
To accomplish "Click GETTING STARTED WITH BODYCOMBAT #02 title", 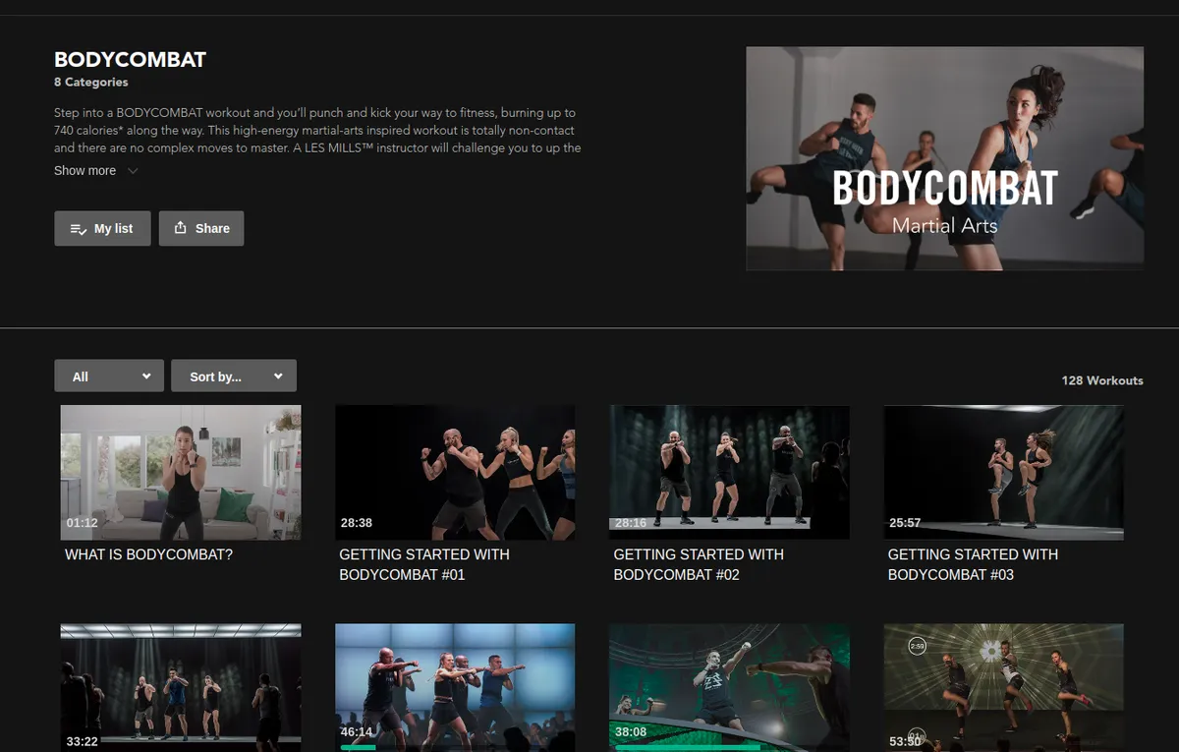I will click(698, 564).
